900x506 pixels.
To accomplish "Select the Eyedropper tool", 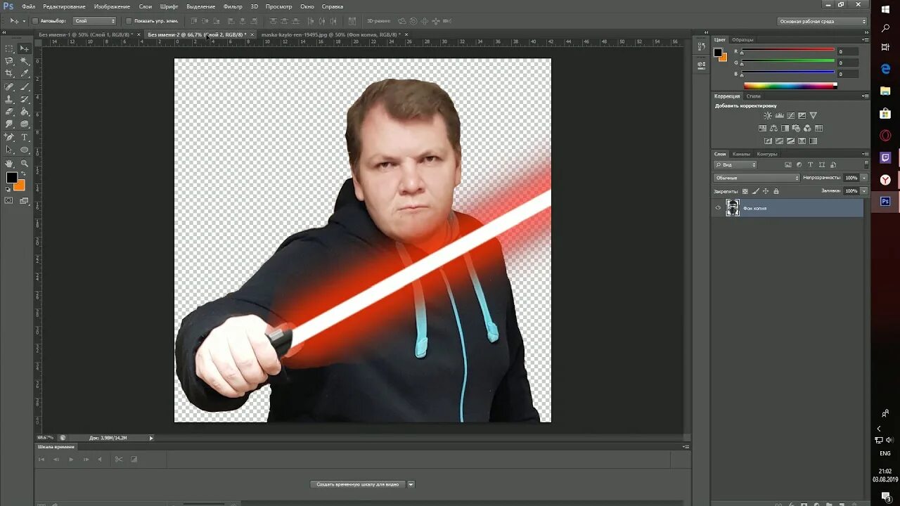I will (25, 73).
